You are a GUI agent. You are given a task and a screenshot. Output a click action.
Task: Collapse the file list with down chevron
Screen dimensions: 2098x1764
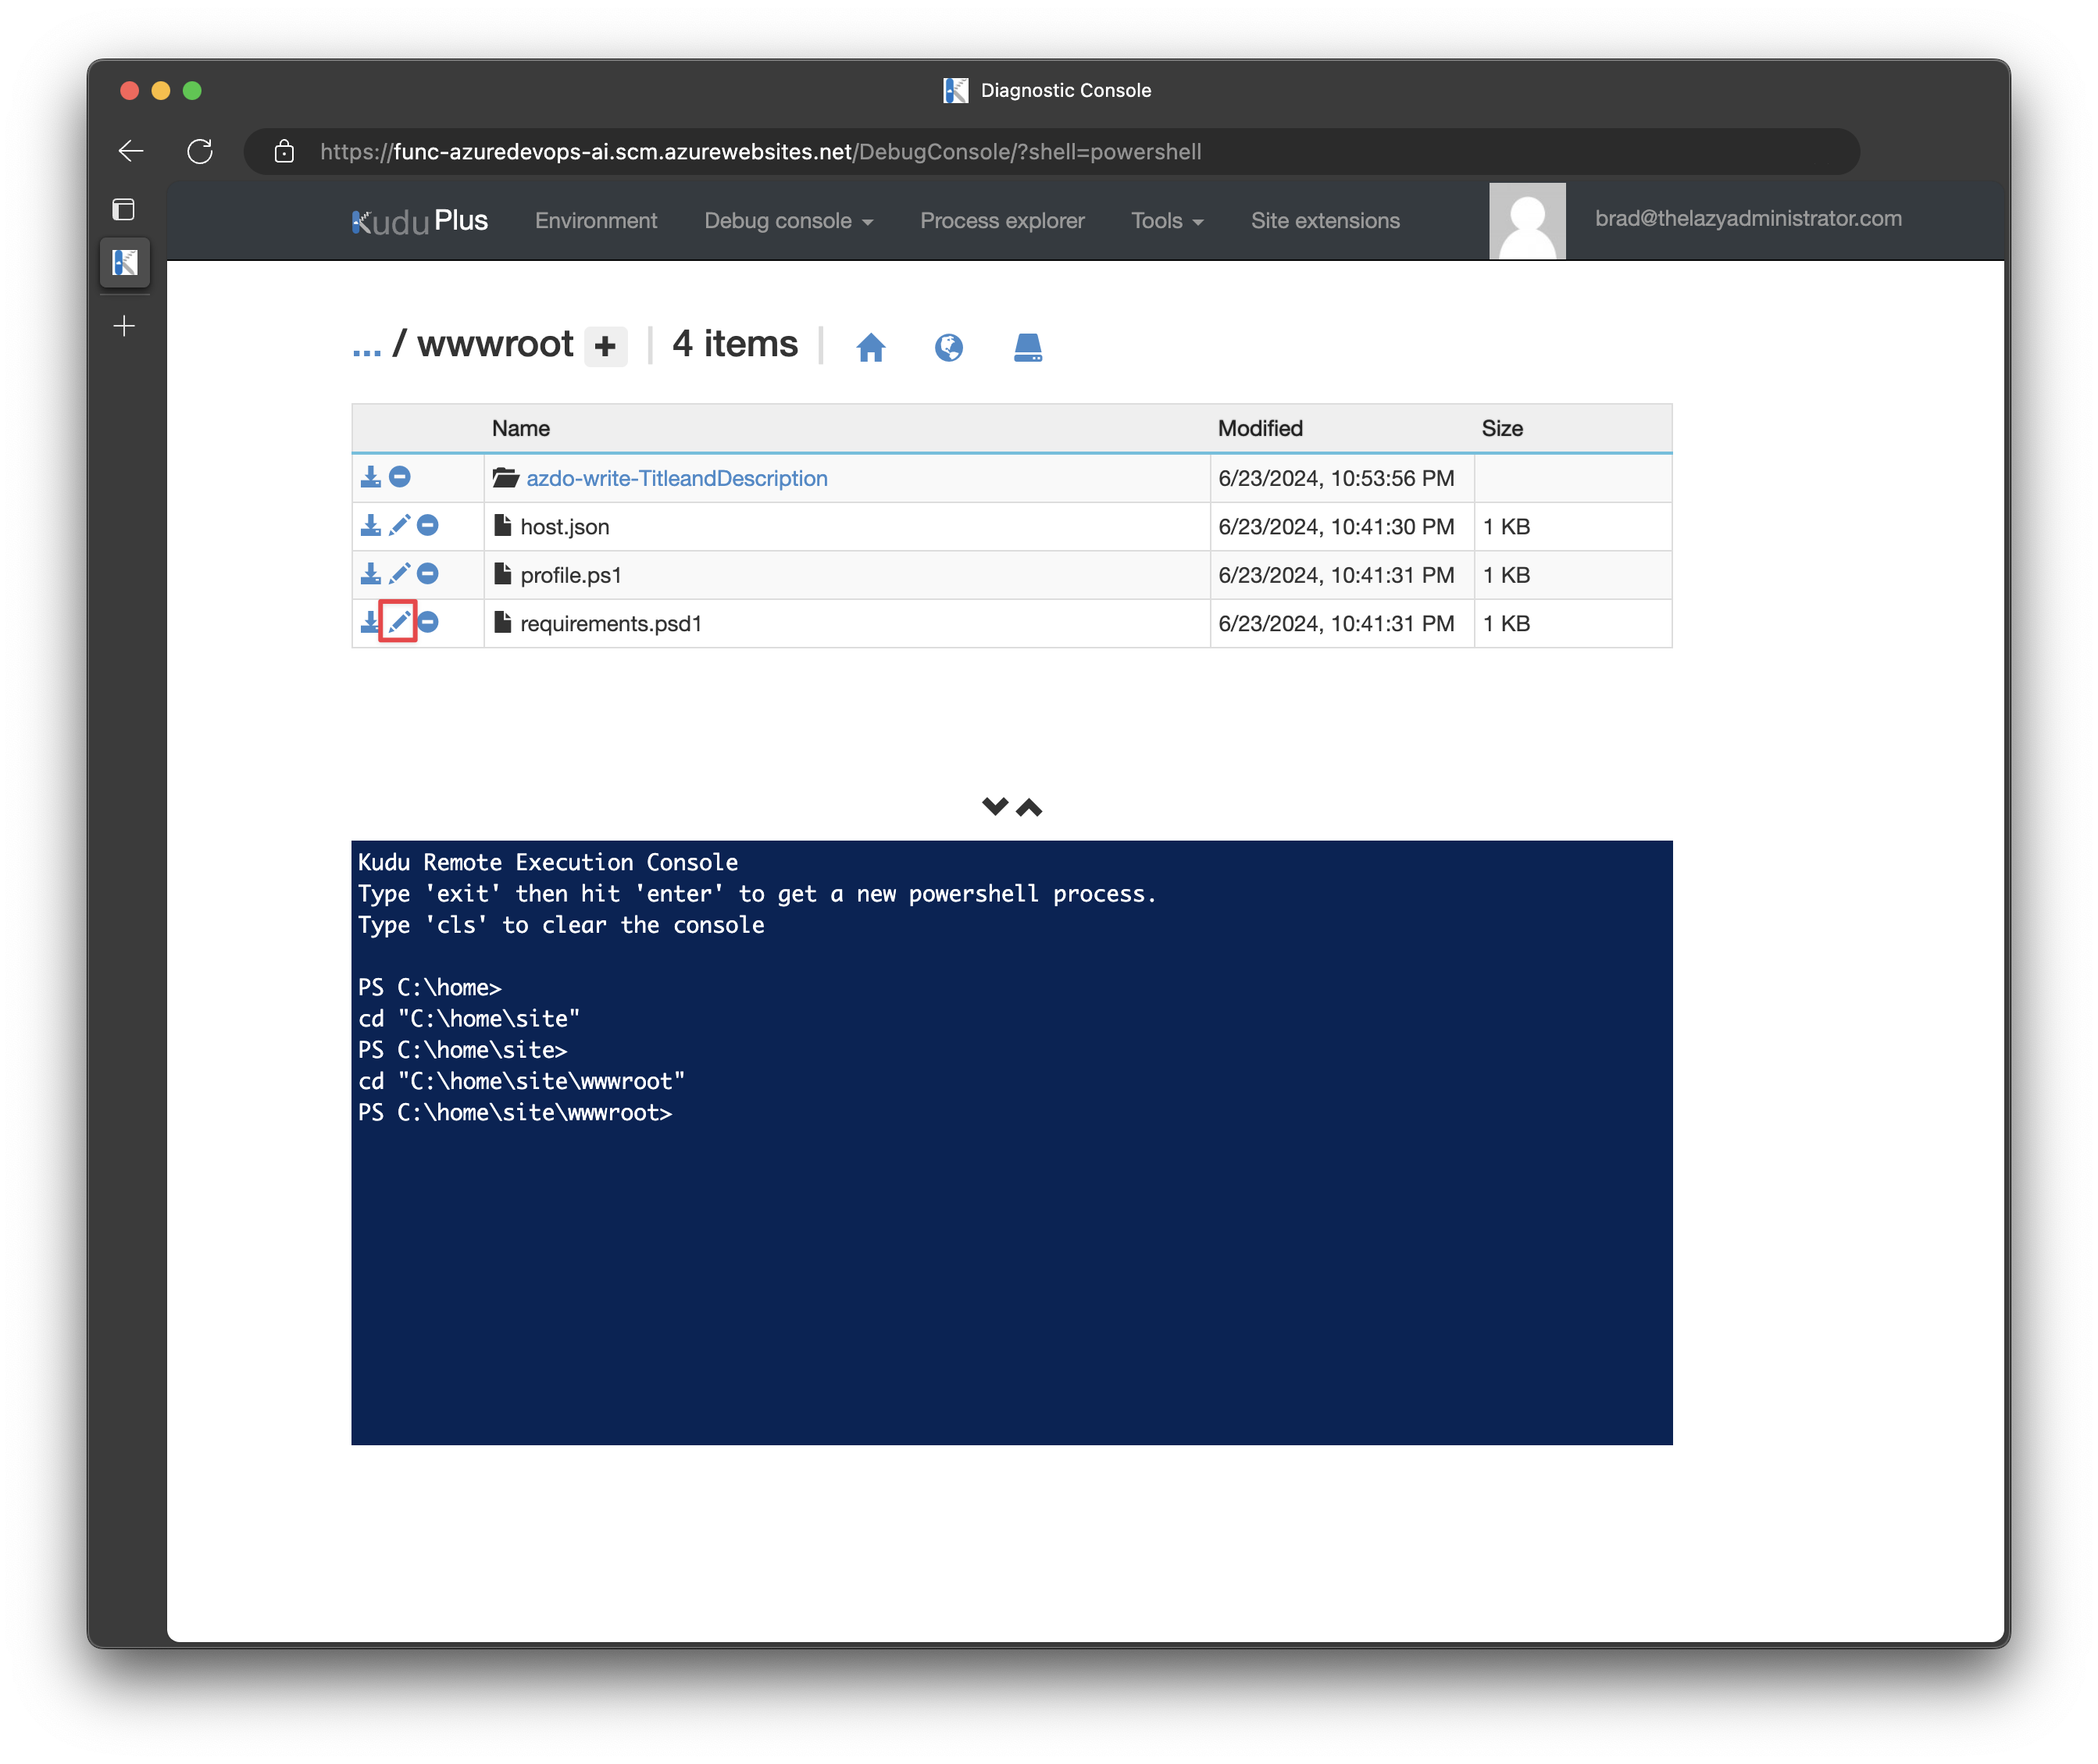[995, 807]
